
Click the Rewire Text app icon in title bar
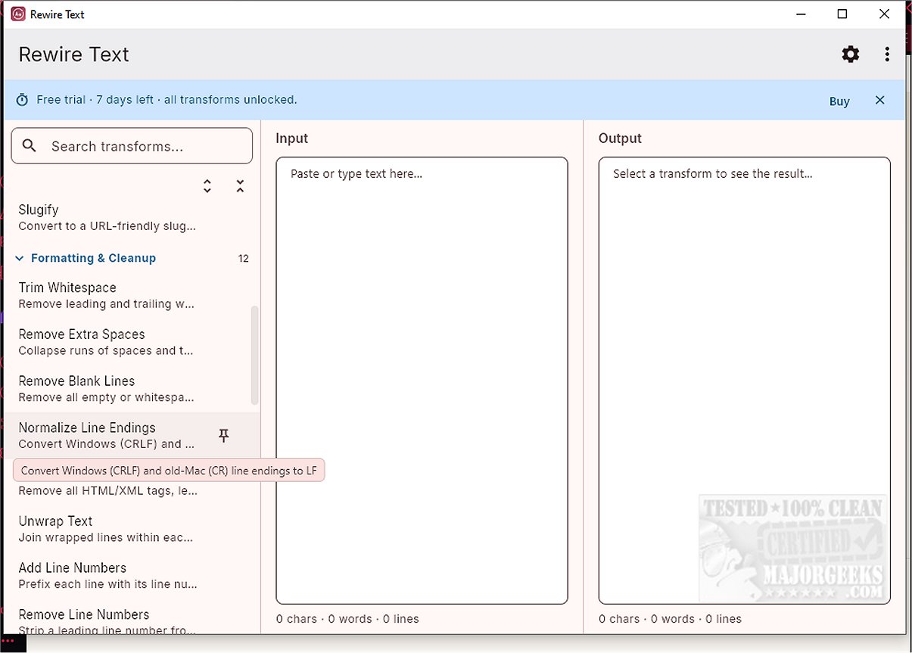(x=18, y=14)
